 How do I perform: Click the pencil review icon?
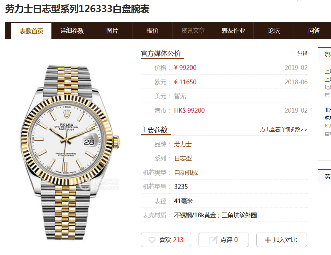(214, 240)
